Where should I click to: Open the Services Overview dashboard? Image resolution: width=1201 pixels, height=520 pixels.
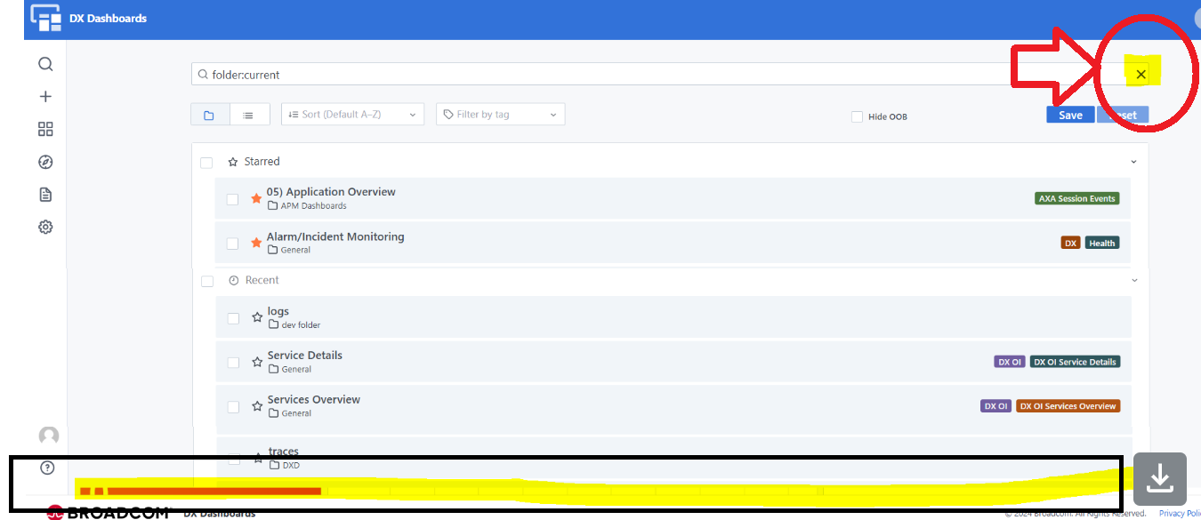coord(314,400)
